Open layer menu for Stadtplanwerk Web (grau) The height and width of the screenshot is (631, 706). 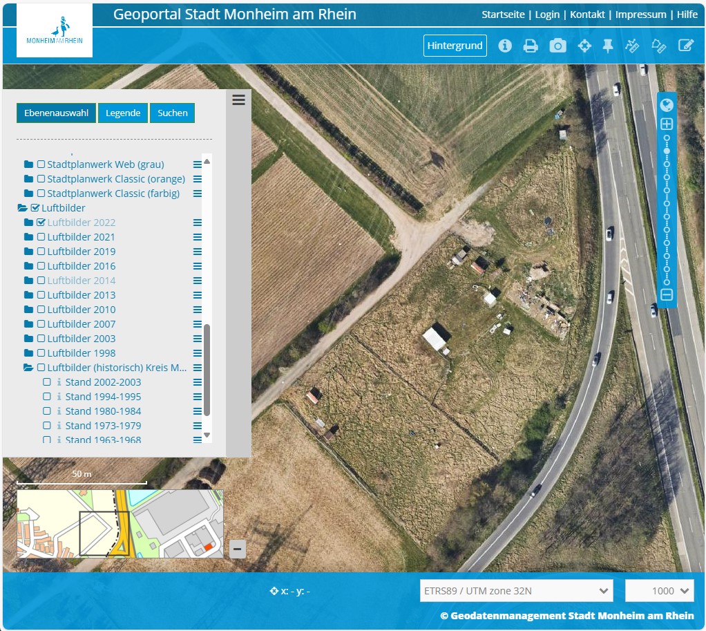click(x=197, y=164)
